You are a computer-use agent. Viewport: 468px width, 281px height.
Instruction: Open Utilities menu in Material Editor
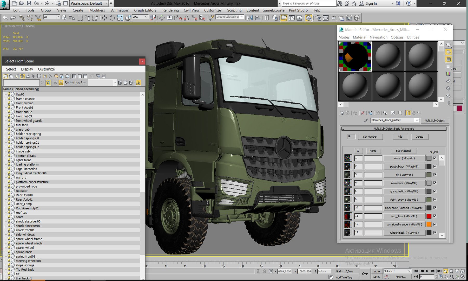pos(413,37)
